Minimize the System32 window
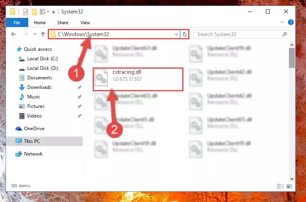The height and width of the screenshot is (202, 306). 250,12
